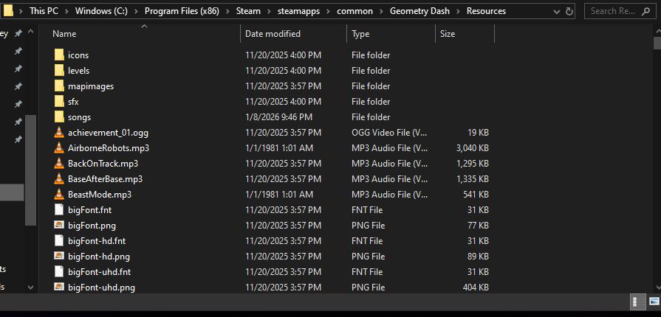Viewport: 661px width, 317px height.
Task: Switch to large thumbnails view icon
Action: (x=653, y=302)
